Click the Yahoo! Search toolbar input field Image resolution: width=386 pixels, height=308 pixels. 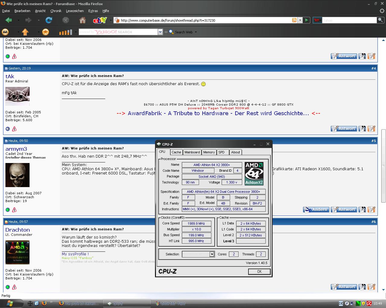(x=118, y=32)
